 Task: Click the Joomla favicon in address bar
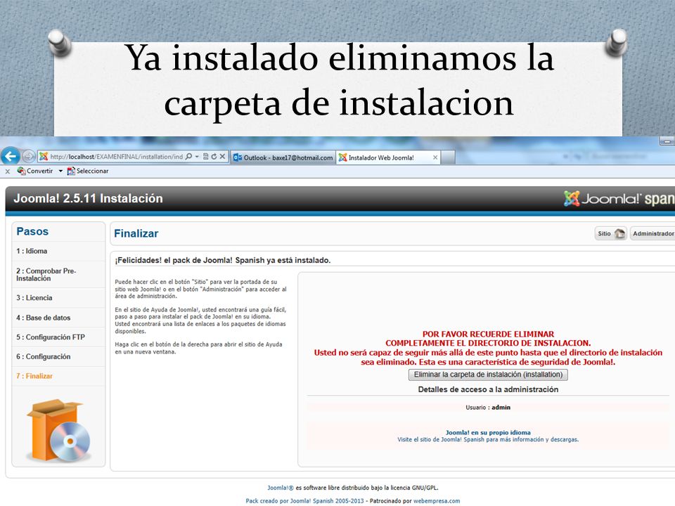pos(44,157)
